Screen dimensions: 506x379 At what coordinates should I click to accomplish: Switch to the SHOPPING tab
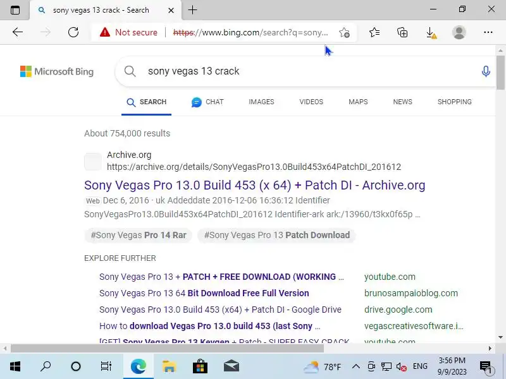[x=454, y=102]
